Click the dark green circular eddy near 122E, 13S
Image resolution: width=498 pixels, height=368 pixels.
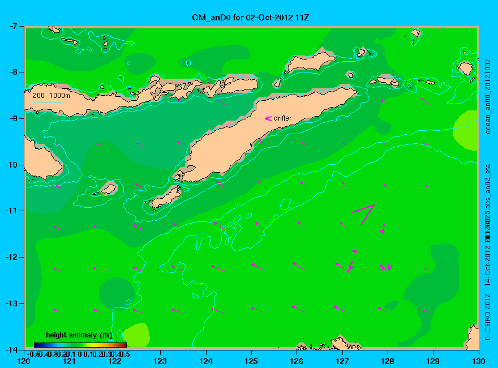tap(117, 293)
